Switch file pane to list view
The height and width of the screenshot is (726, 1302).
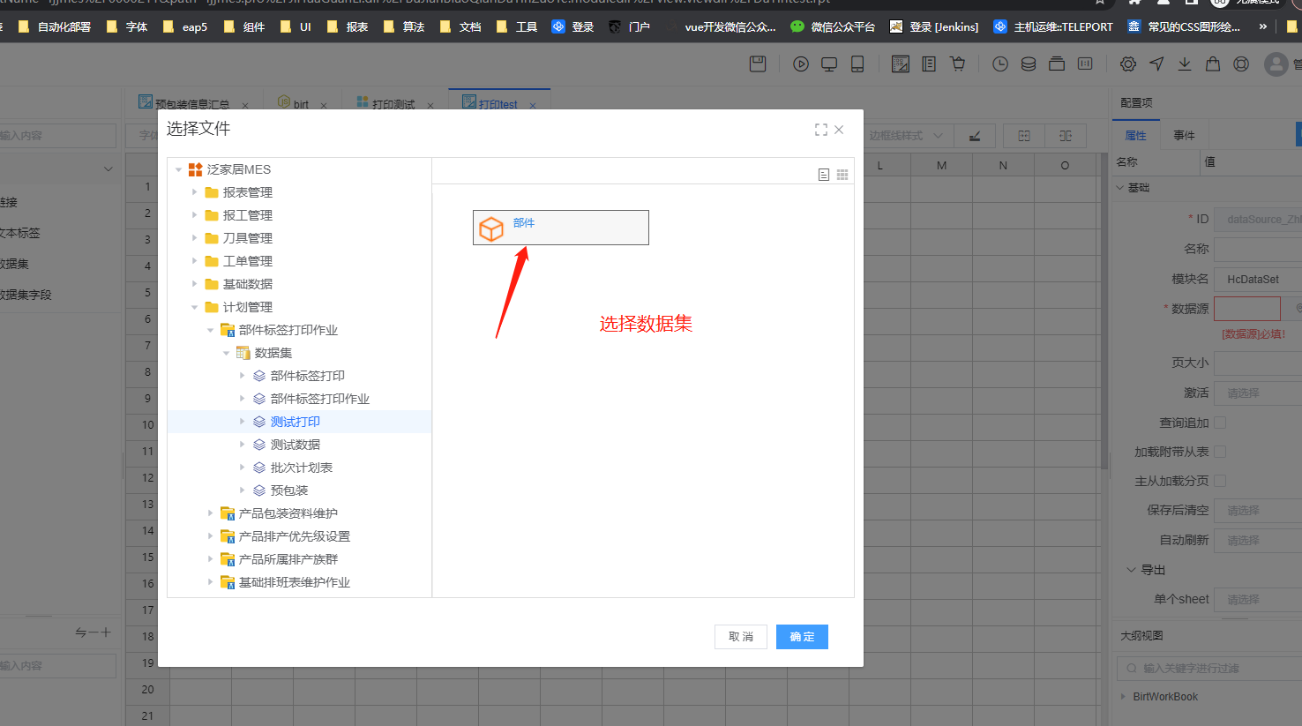pos(823,175)
